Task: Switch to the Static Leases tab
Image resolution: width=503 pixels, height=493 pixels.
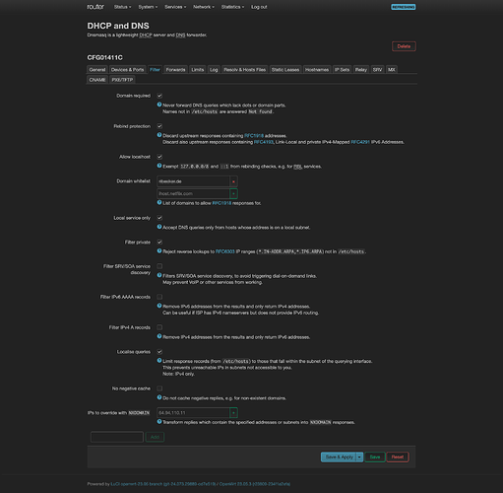Action: [285, 70]
